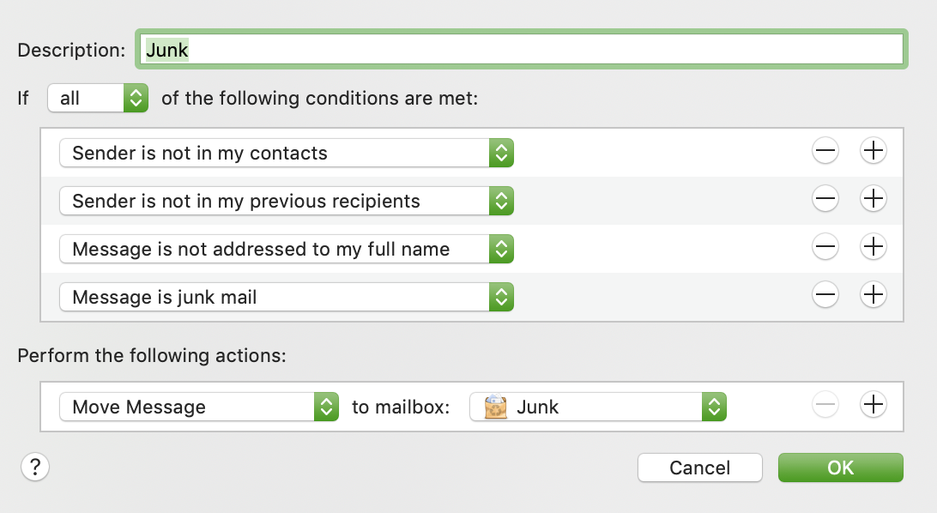Open the 'Move Message' action dropdown
Screen dimensions: 937x513
(199, 407)
